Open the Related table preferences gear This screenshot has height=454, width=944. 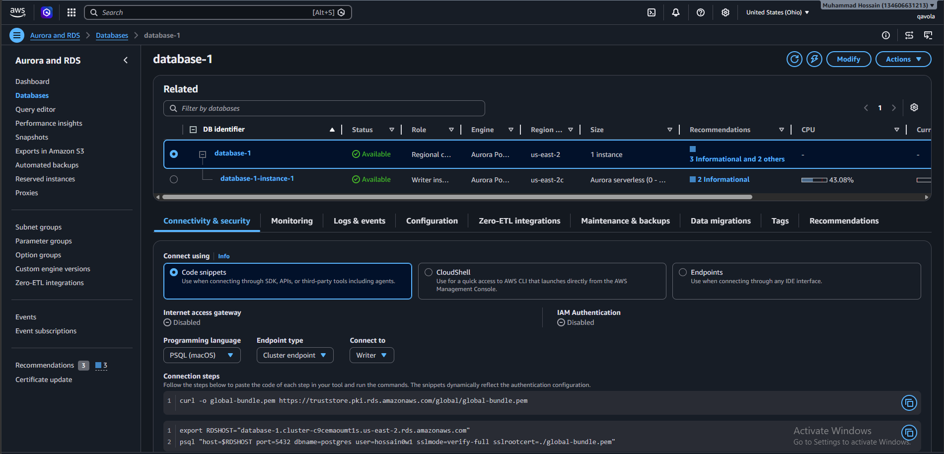pos(914,107)
